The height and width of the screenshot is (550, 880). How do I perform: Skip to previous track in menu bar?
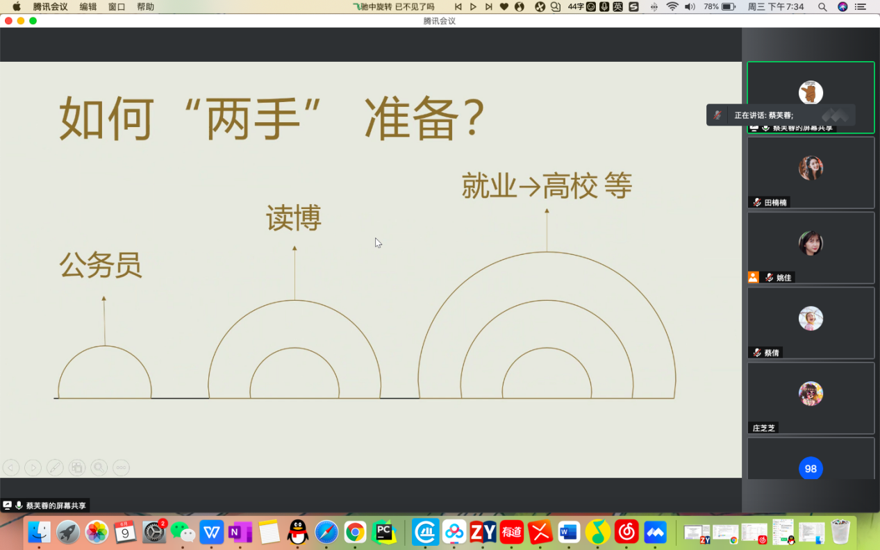(458, 7)
